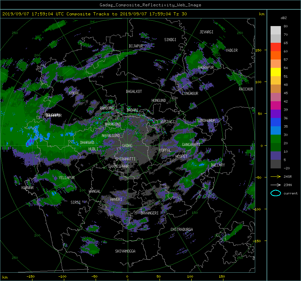The height and width of the screenshot is (281, 301).
Task: Click the white 23MN track arrow legend icon
Action: (276, 185)
